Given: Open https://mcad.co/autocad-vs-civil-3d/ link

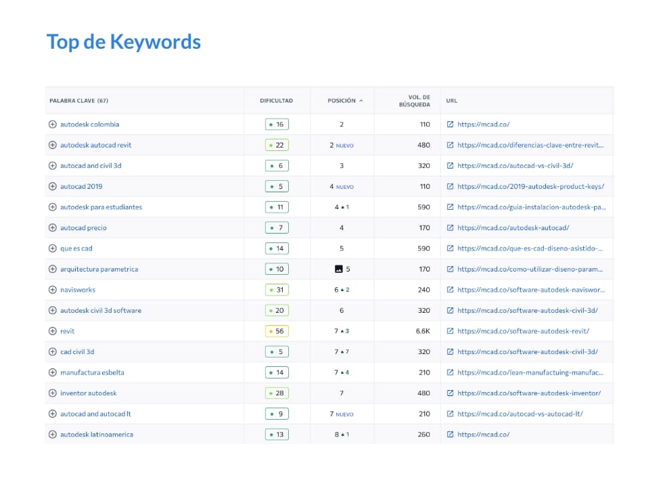Looking at the screenshot, I should click(516, 166).
